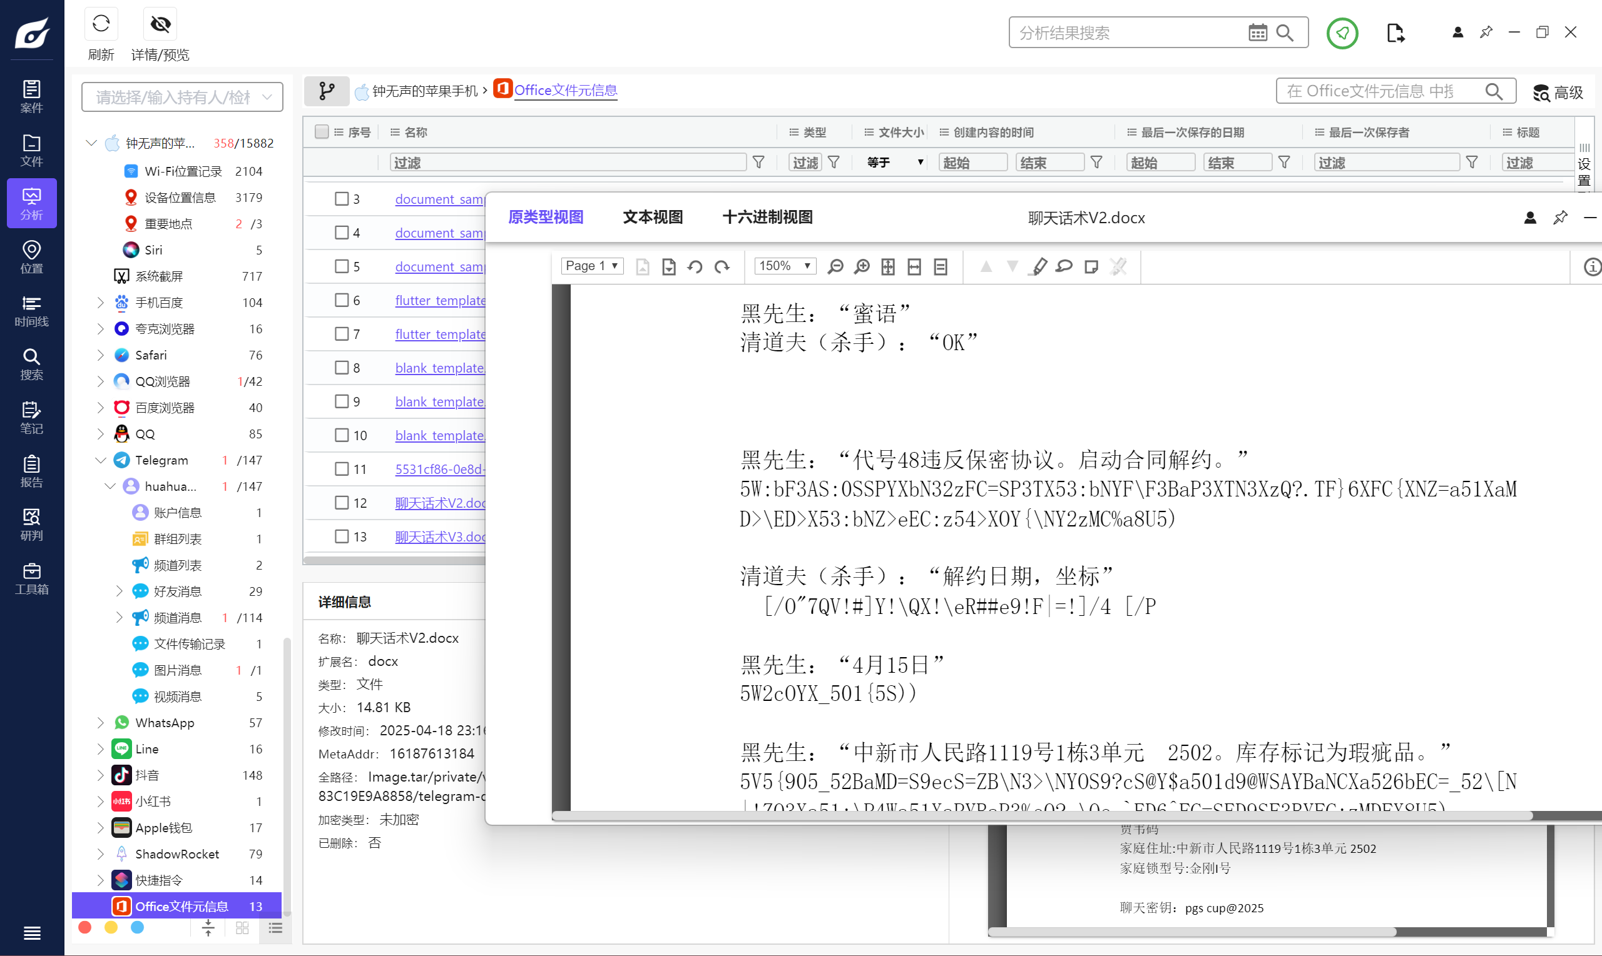Click the yellow color dot

pos(111,928)
